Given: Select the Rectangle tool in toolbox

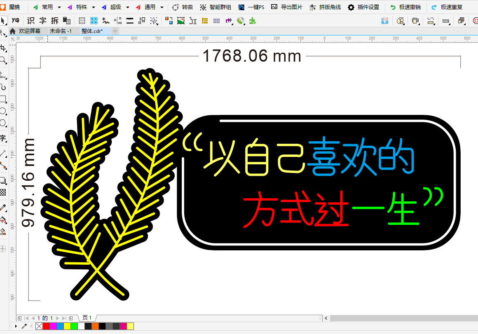Looking at the screenshot, I should [x=3, y=99].
